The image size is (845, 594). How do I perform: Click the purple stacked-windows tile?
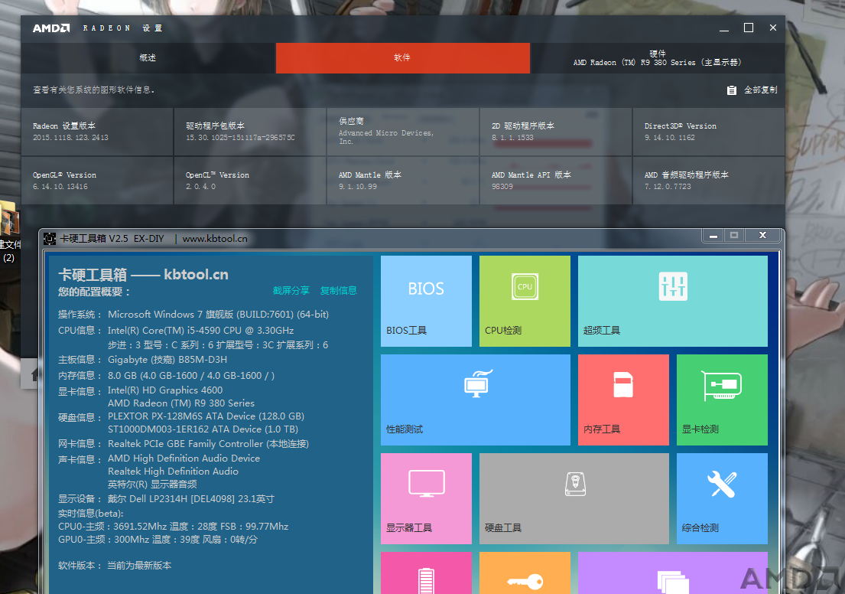672,573
